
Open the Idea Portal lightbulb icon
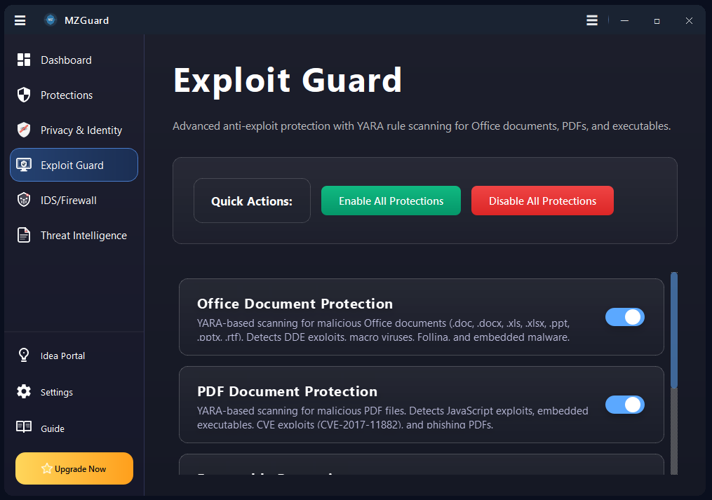tap(23, 356)
